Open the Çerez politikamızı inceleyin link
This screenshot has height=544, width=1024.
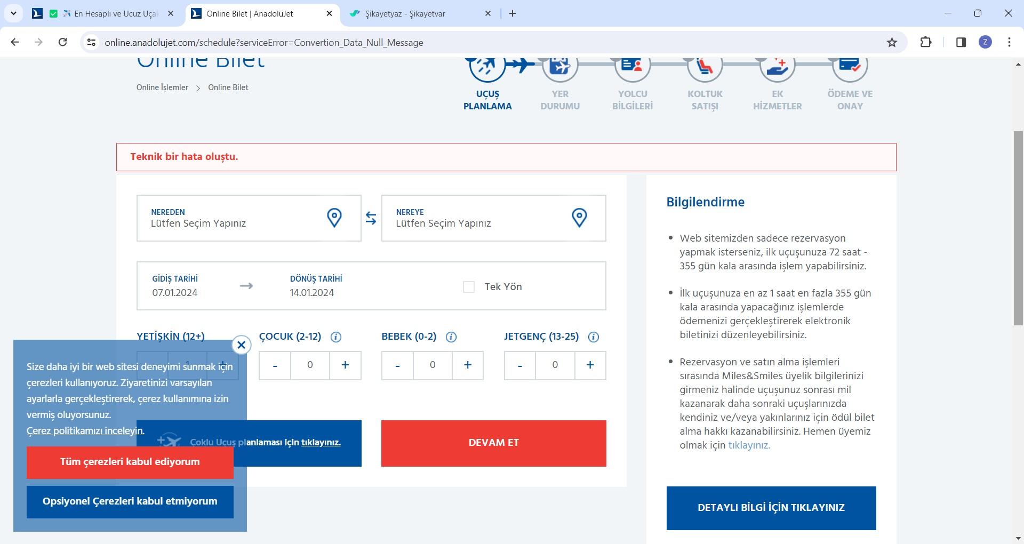85,431
